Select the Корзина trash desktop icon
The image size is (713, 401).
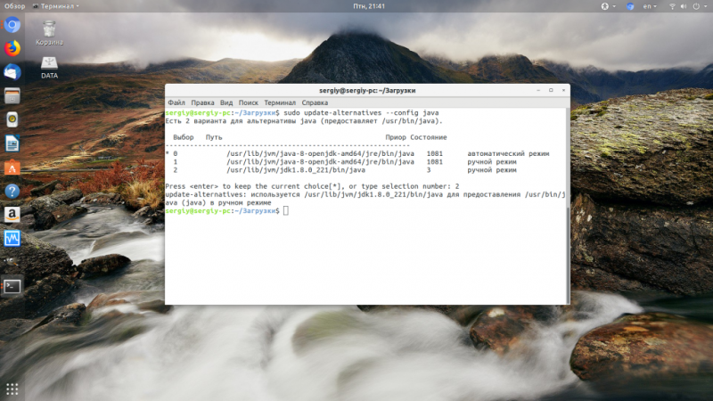point(49,33)
